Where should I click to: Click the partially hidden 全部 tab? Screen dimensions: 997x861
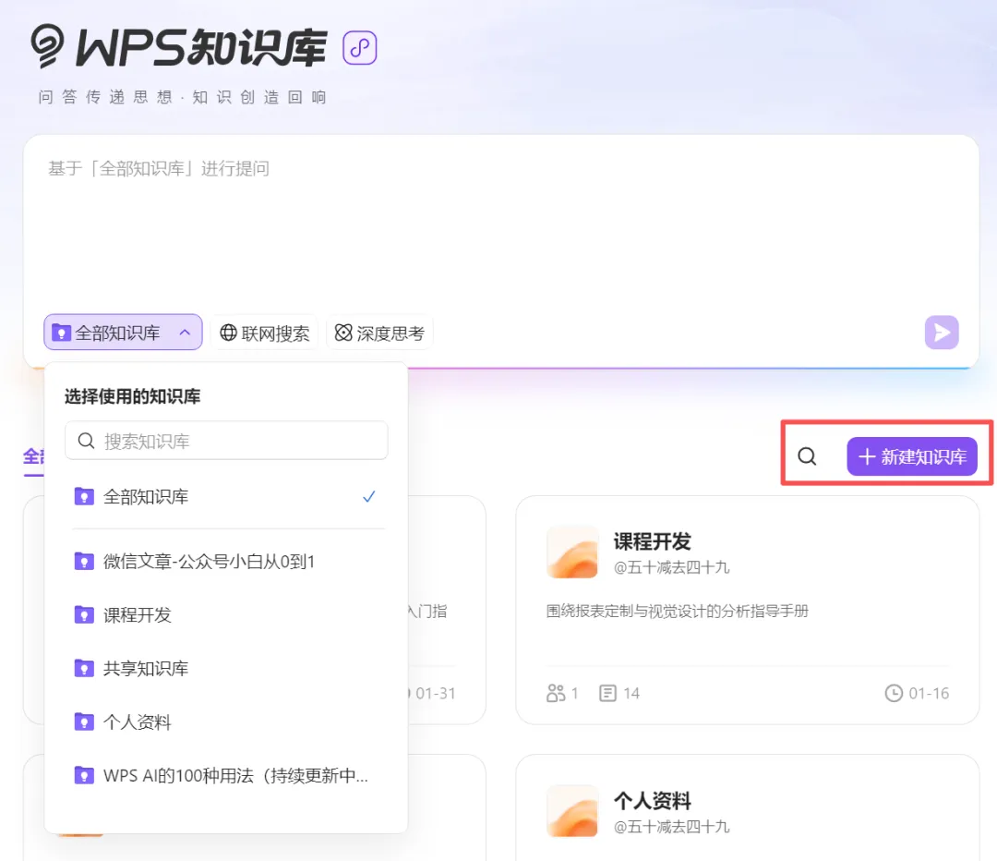33,457
